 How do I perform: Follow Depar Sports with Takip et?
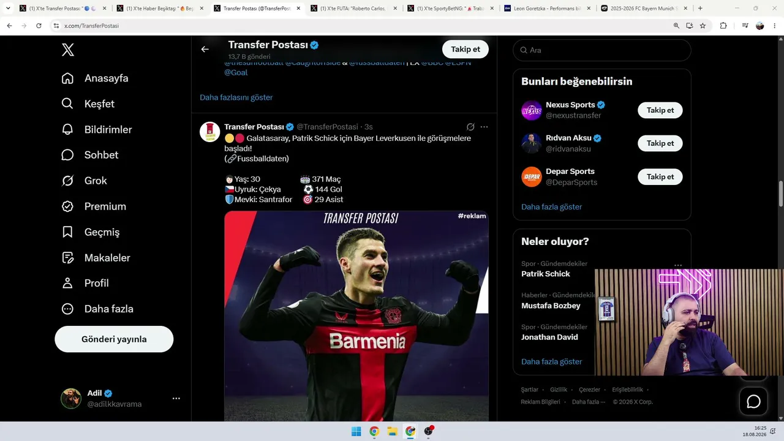click(660, 176)
